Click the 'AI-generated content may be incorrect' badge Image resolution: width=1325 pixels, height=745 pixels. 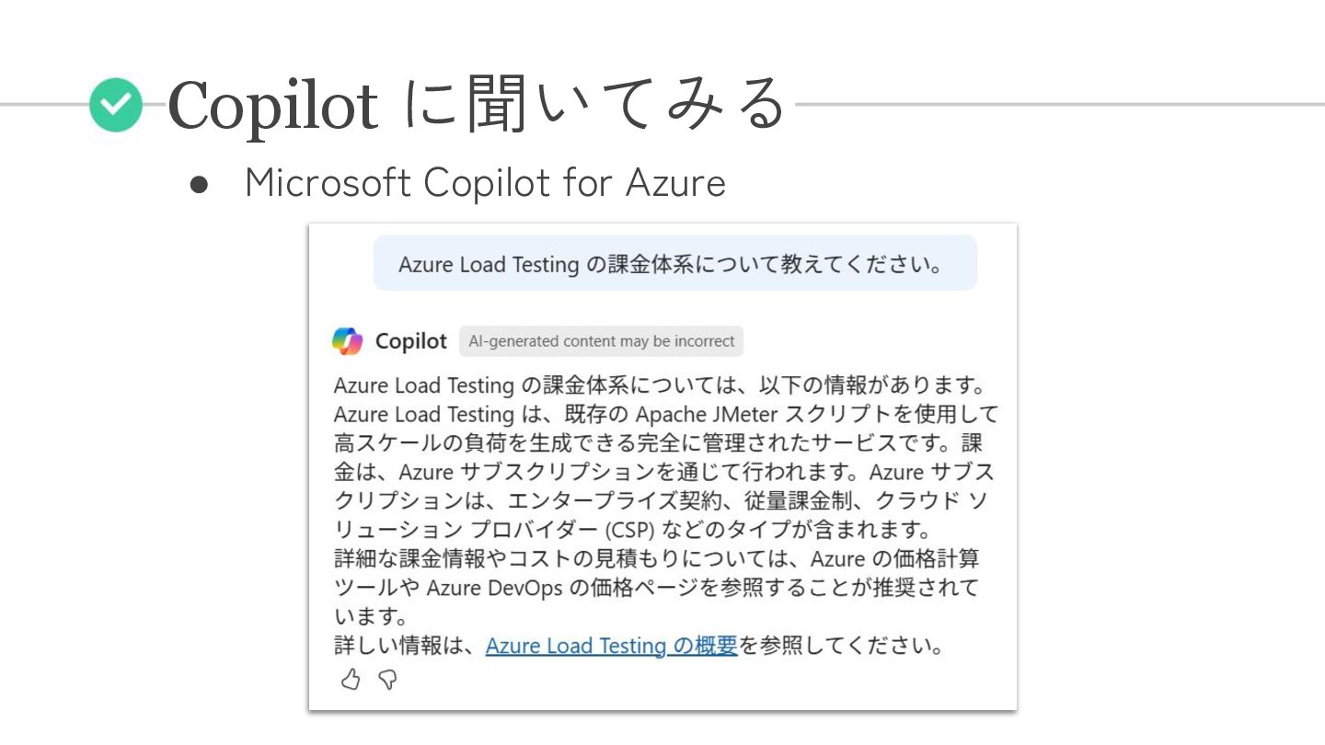[601, 341]
